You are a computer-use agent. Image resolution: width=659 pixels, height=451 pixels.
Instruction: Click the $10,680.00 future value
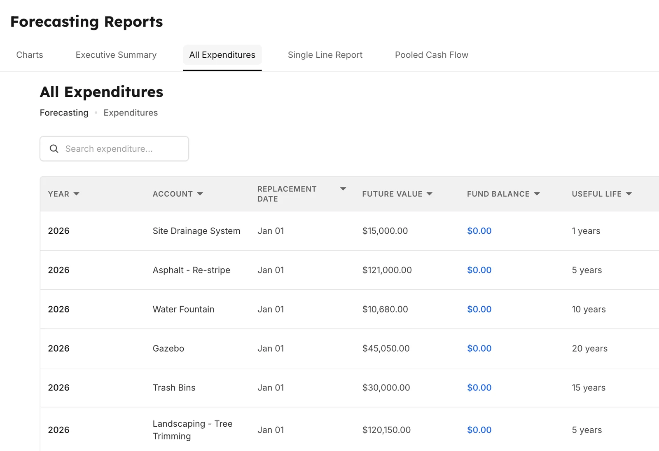pos(385,309)
